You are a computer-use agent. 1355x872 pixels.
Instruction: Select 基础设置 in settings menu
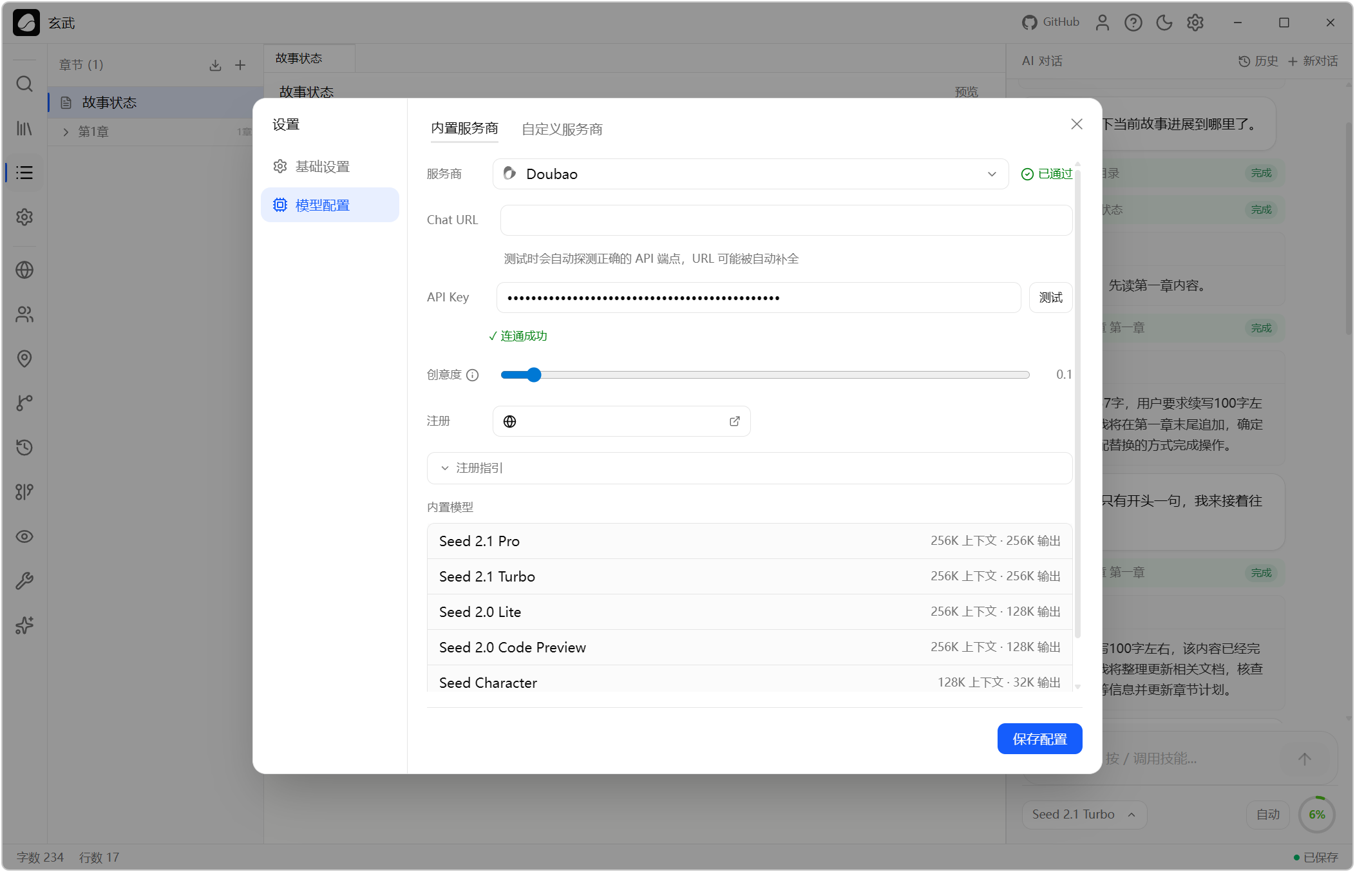pyautogui.click(x=330, y=167)
